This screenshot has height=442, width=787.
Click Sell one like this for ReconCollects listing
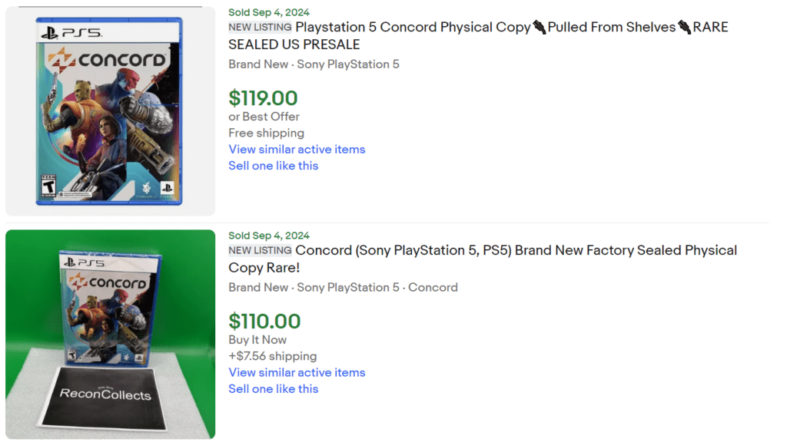pyautogui.click(x=273, y=389)
